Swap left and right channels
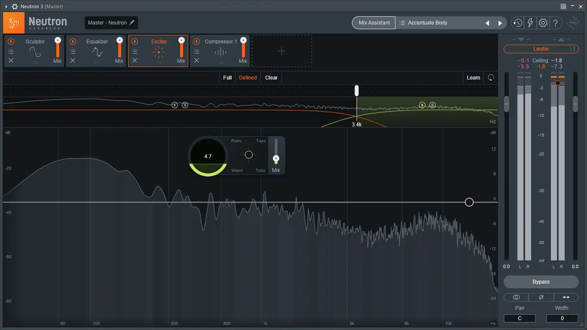Screen dimensions: 587x330 [x=566, y=297]
